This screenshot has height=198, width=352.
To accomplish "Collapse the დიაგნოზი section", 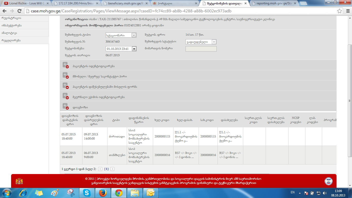I will (65, 106).
